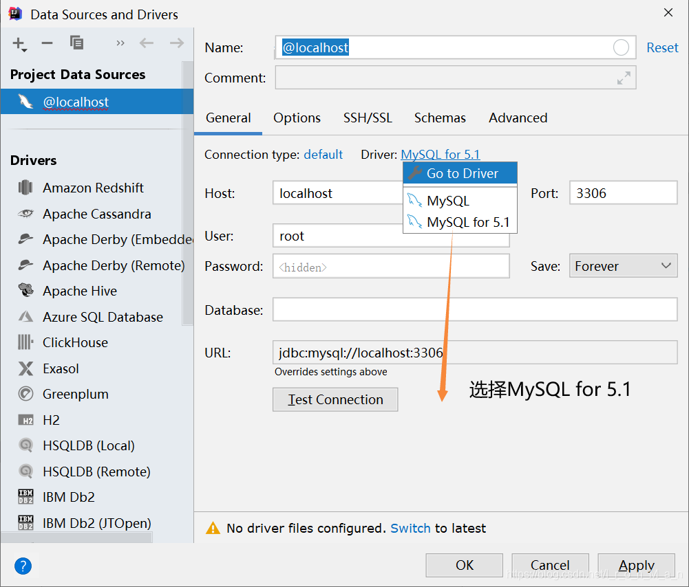Remove the selected data source with the minus icon

coord(47,43)
